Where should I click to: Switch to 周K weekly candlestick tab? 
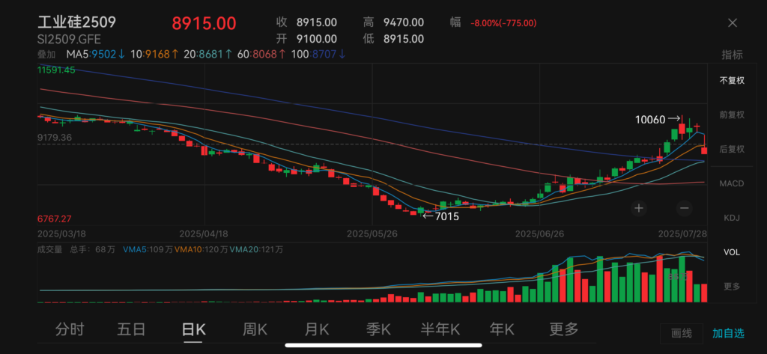pyautogui.click(x=255, y=329)
